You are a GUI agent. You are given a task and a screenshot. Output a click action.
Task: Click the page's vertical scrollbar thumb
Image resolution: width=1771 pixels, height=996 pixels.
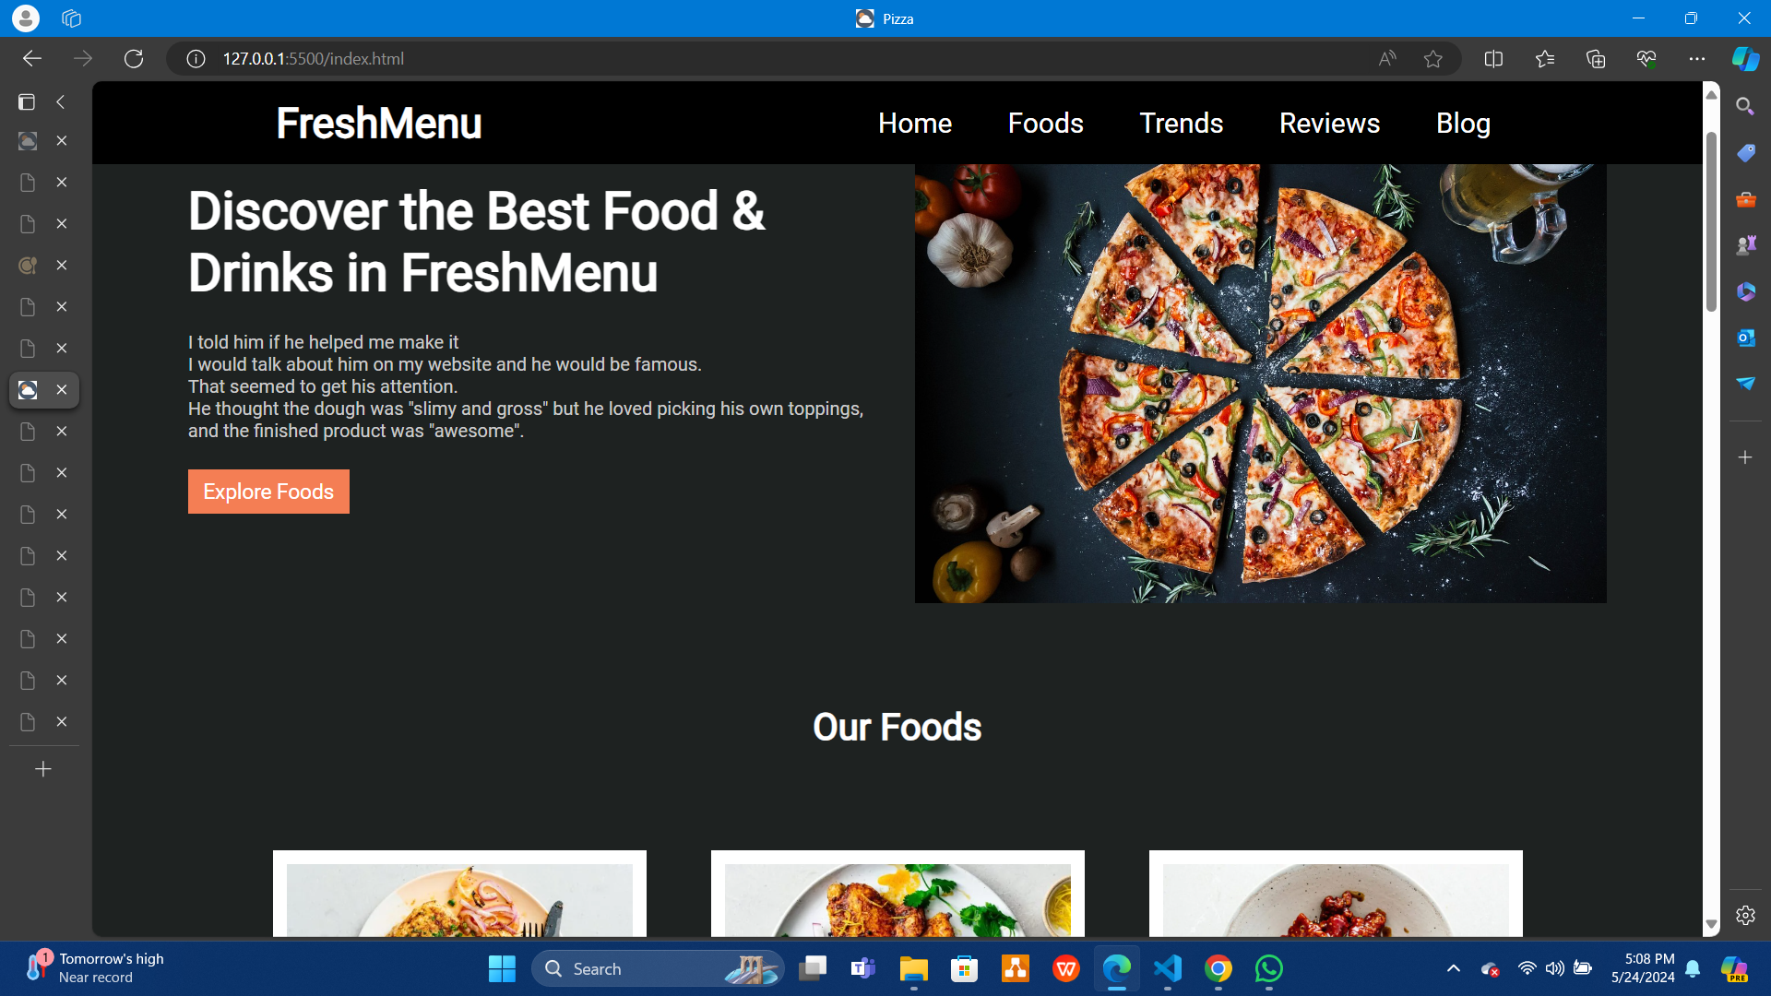click(x=1711, y=221)
